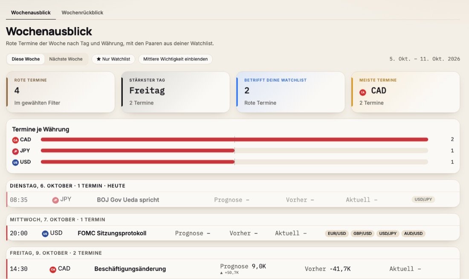The width and height of the screenshot is (469, 279).
Task: Enable Mittlere Wichtigkeit einblenden
Action: pyautogui.click(x=175, y=59)
